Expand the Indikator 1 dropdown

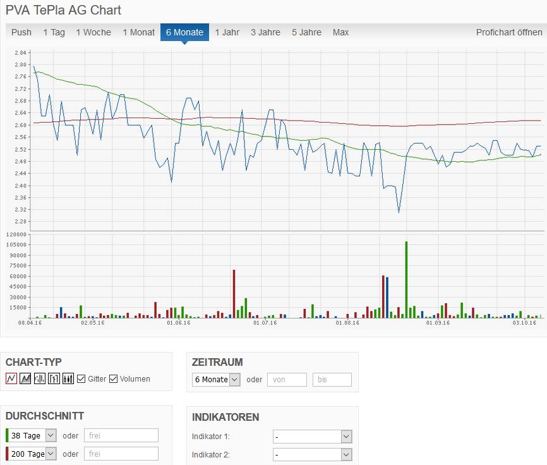coord(312,437)
